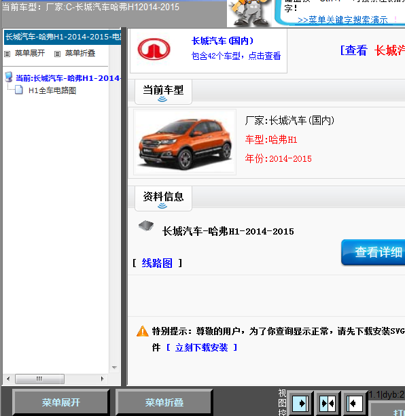Click the [查看 长城汽车 header link
This screenshot has width=405, height=416.
pos(372,50)
